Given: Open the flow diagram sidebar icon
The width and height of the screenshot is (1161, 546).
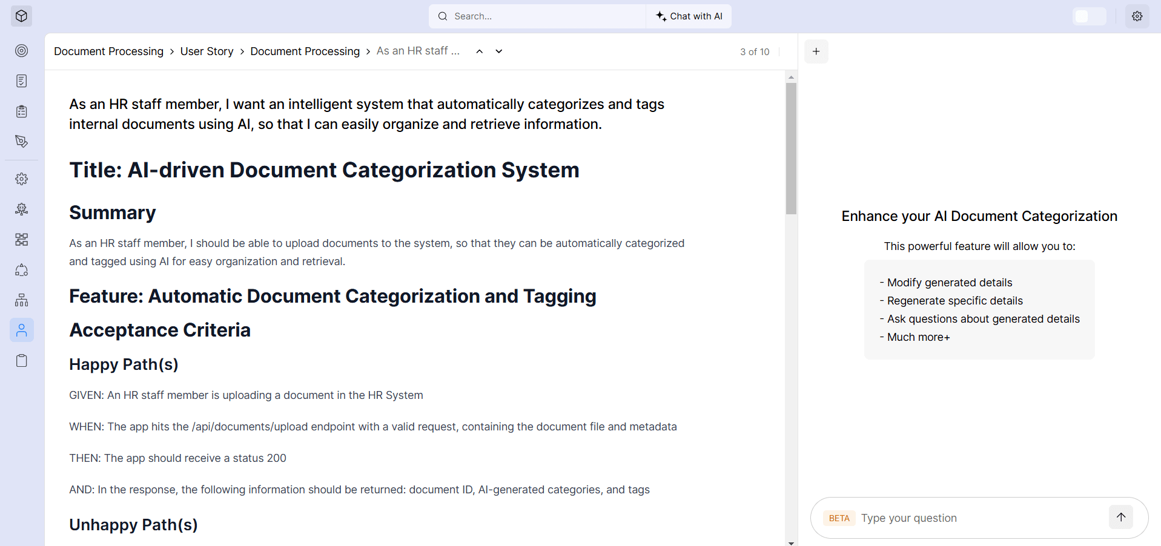Looking at the screenshot, I should click(x=22, y=240).
